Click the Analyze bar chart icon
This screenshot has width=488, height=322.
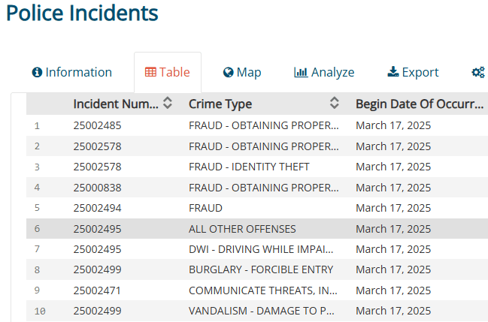pos(301,73)
